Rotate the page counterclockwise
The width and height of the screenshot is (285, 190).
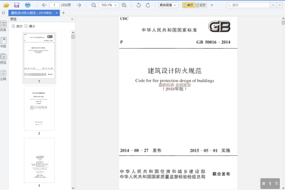coord(138,5)
